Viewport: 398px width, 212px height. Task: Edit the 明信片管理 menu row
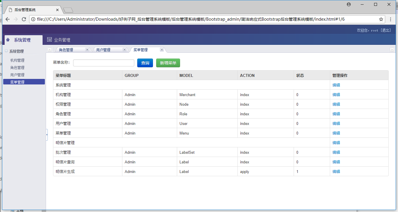point(336,143)
